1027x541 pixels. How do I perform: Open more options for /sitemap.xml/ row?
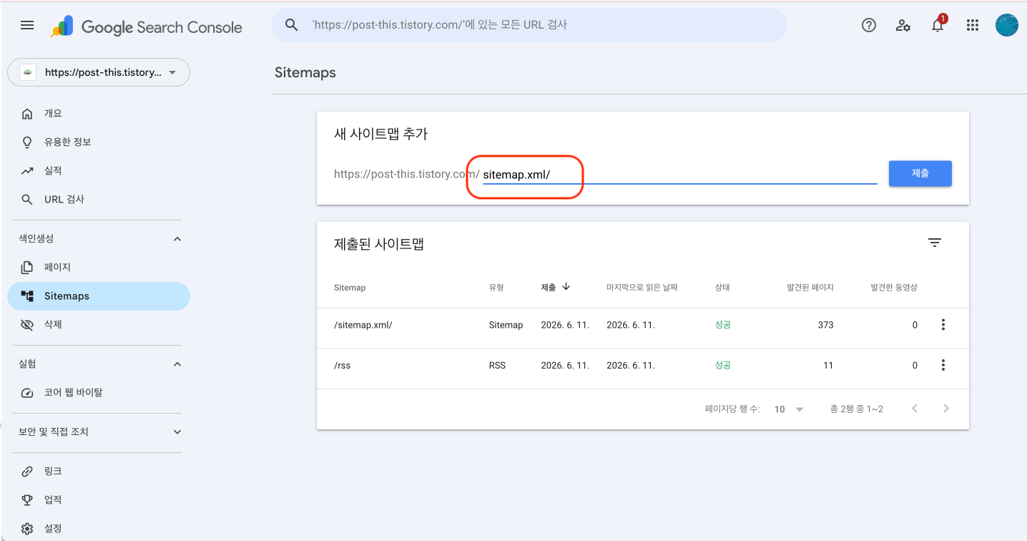tap(943, 325)
